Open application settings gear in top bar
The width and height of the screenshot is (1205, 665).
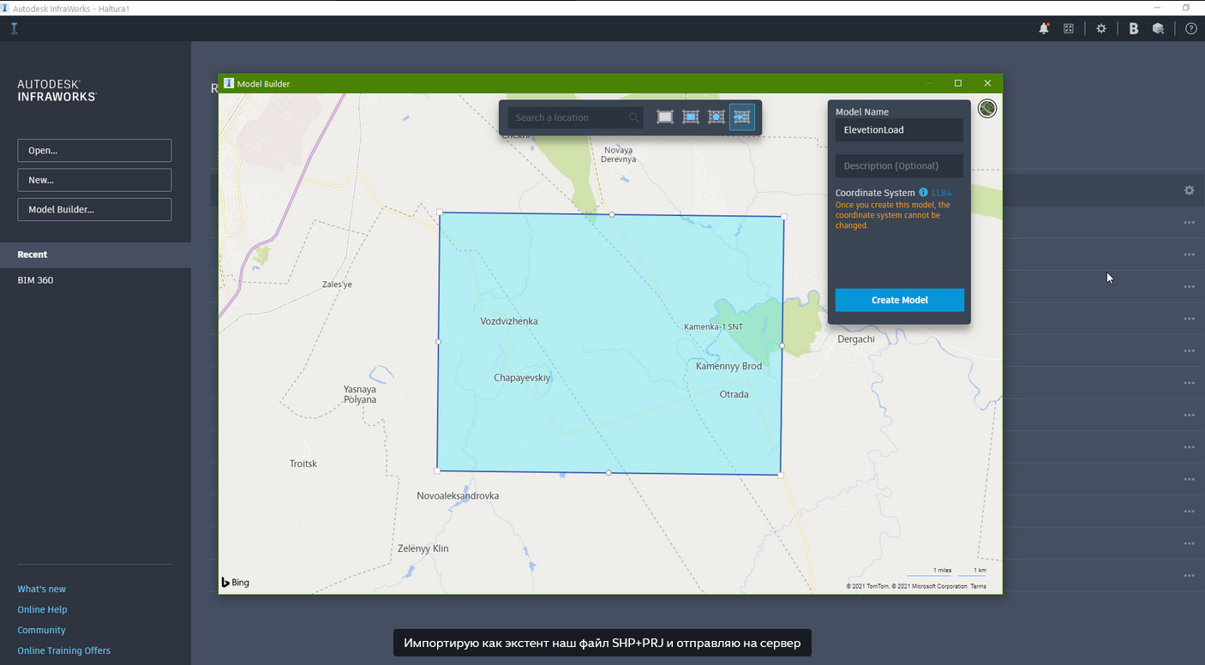click(1101, 28)
